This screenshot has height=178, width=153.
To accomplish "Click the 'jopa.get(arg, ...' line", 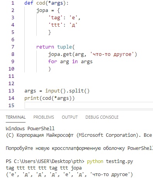I will click(92, 54).
